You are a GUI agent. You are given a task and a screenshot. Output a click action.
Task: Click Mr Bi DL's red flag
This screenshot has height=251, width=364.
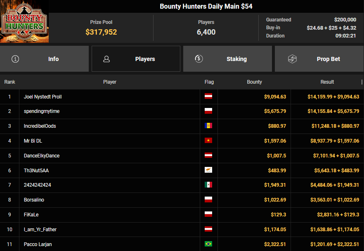tap(208, 141)
